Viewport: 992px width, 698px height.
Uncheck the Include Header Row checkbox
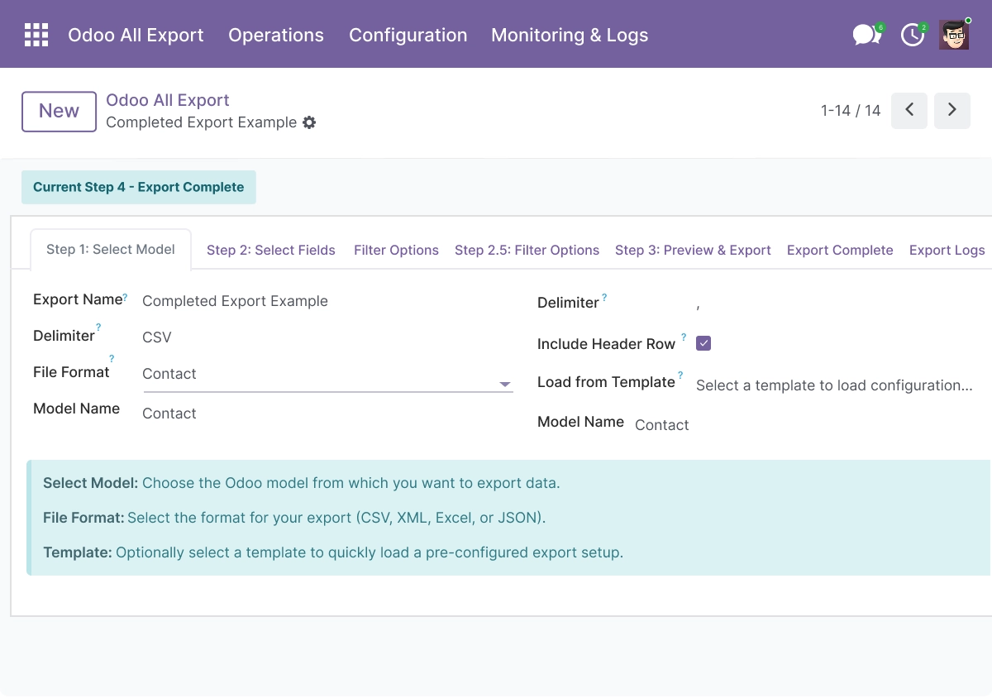pos(703,343)
